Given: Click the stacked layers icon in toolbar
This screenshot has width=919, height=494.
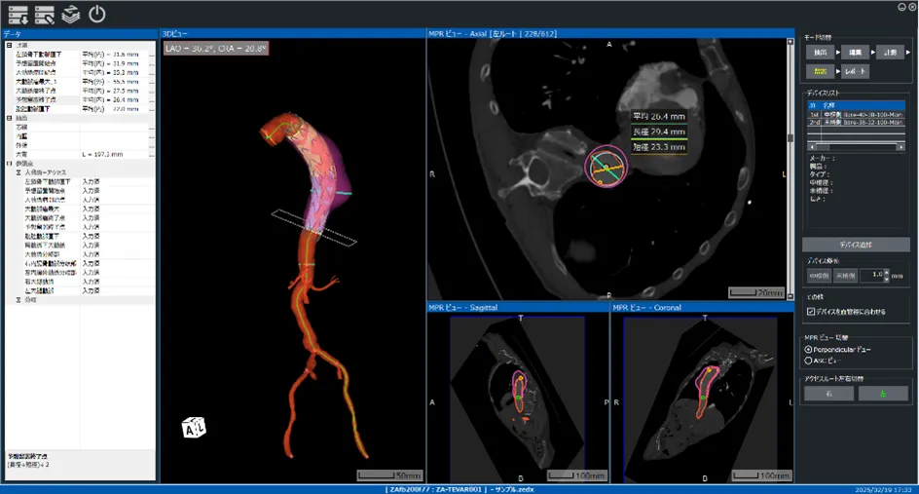Looking at the screenshot, I should 70,15.
